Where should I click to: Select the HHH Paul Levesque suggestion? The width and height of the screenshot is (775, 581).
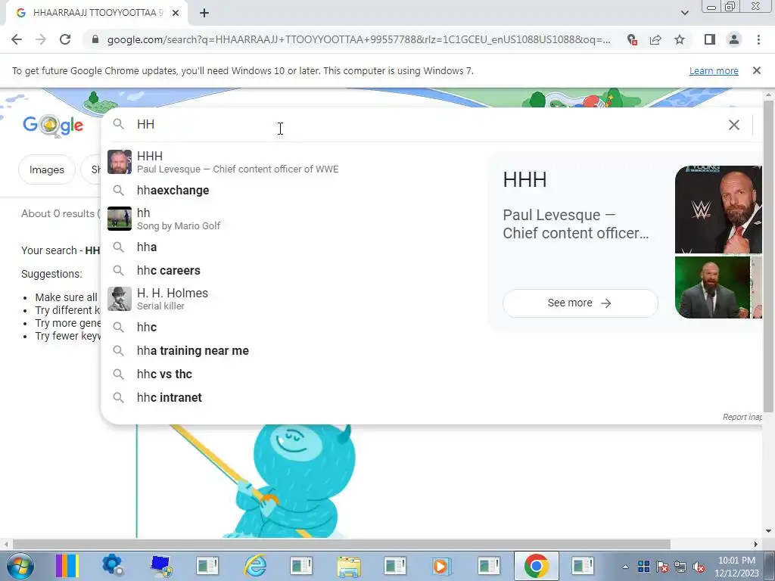291,162
